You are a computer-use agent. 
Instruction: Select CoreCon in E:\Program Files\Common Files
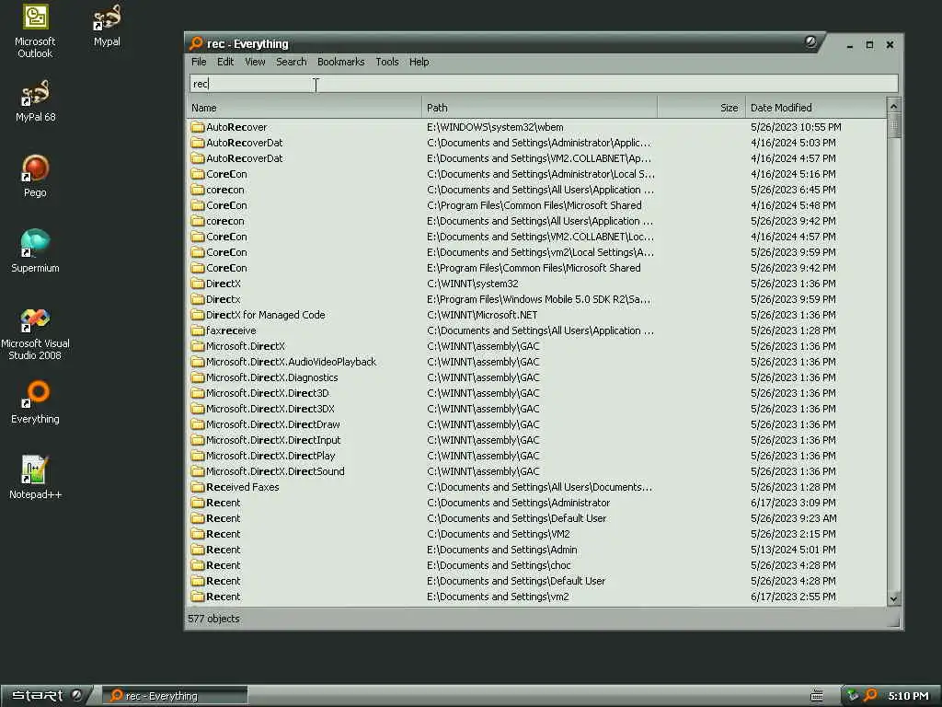(536, 268)
